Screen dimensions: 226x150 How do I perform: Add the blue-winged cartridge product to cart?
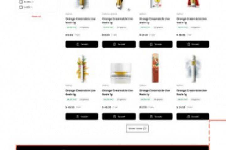pos(193,116)
